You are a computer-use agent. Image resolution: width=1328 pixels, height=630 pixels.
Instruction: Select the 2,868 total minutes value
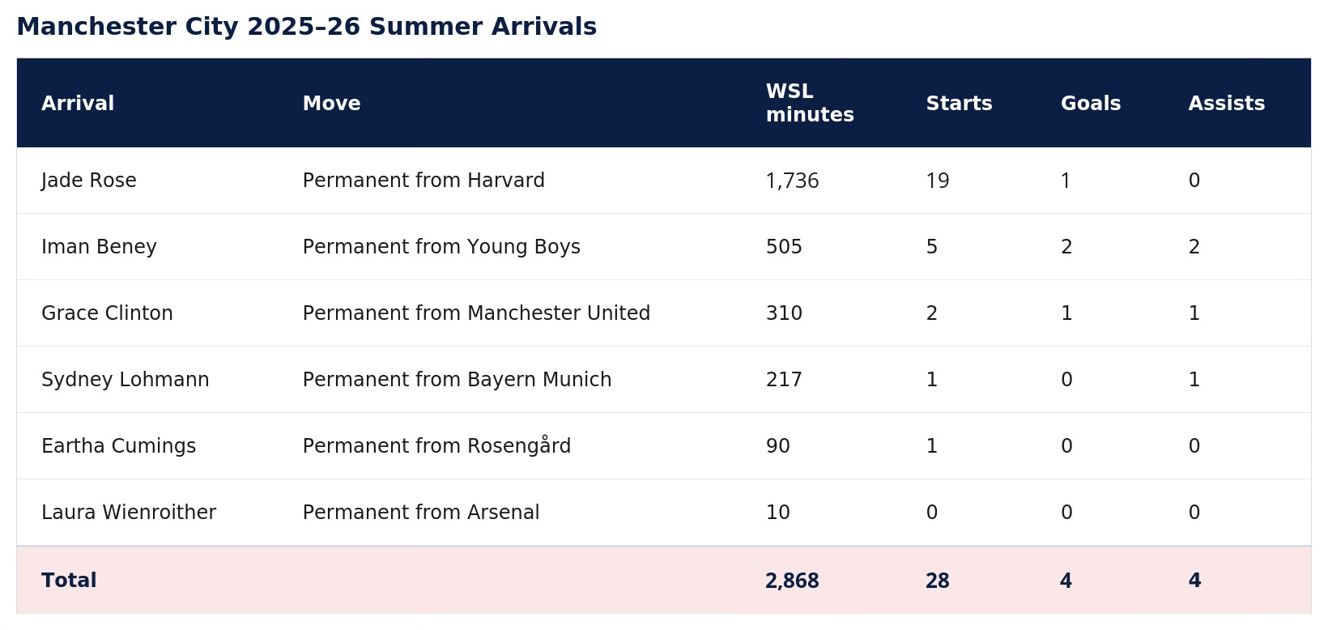tap(792, 581)
